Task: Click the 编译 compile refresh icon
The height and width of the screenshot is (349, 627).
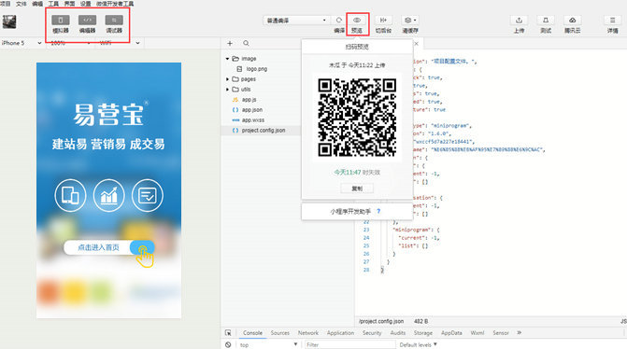Action: coord(338,20)
